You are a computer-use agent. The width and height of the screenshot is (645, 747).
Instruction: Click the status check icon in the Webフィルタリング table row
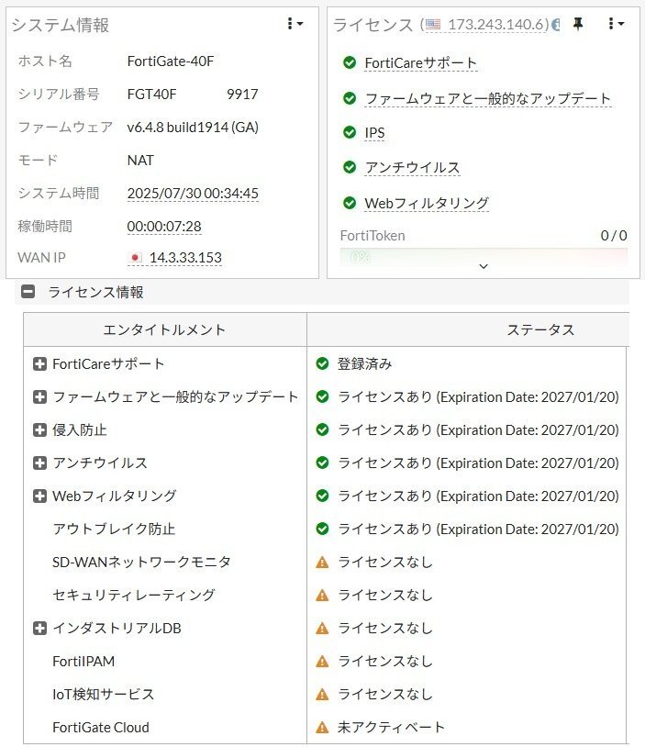pos(323,496)
